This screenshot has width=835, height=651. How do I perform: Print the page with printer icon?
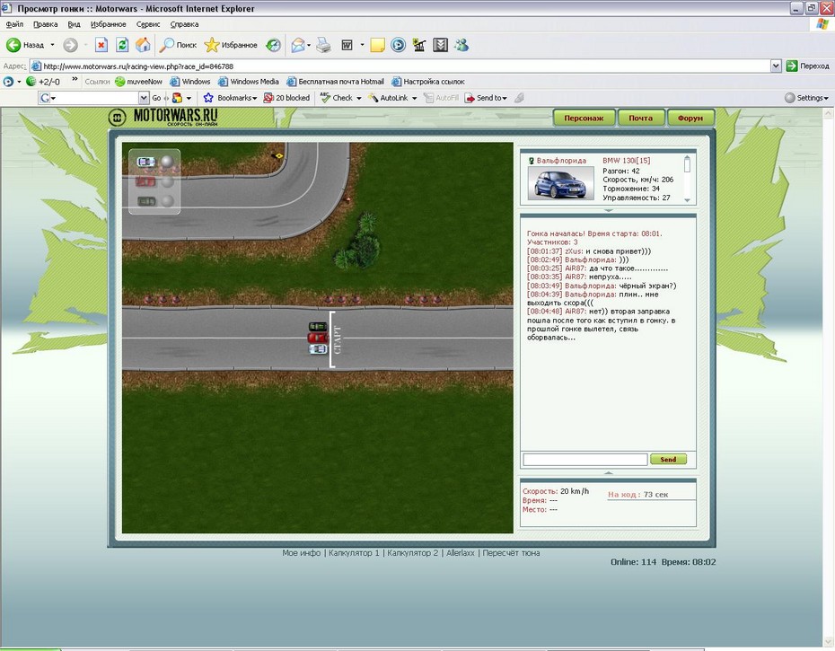pyautogui.click(x=323, y=45)
